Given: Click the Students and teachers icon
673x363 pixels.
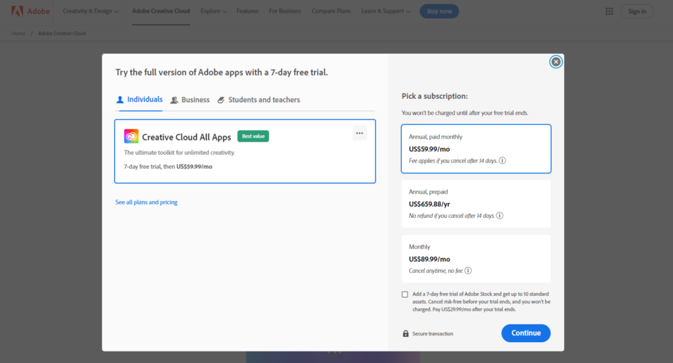Looking at the screenshot, I should (221, 100).
